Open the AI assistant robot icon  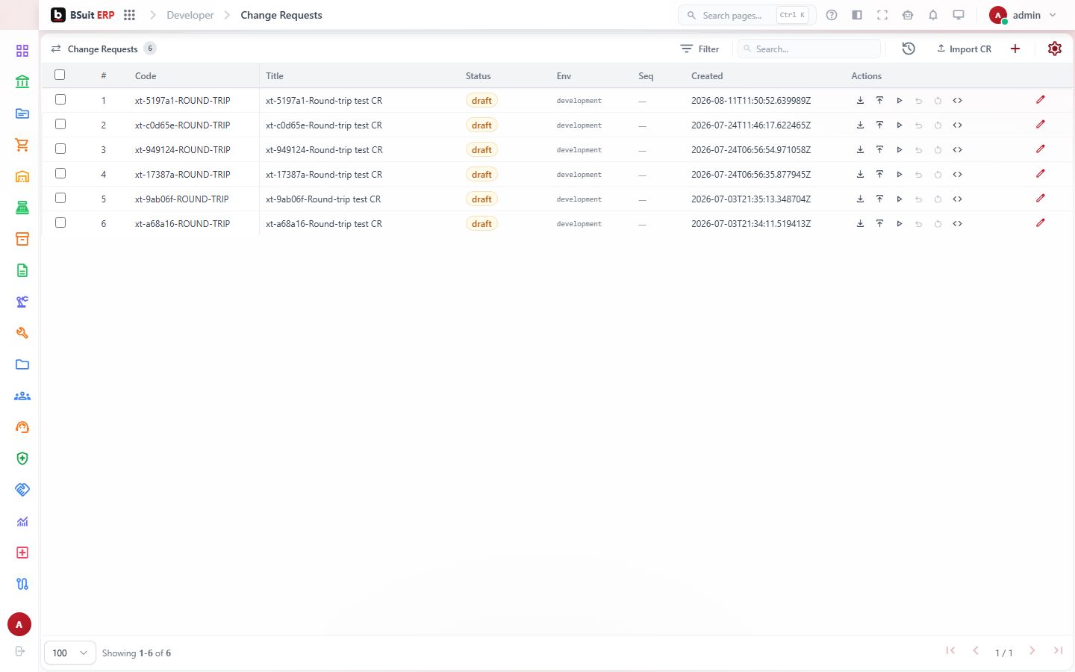pyautogui.click(x=908, y=15)
